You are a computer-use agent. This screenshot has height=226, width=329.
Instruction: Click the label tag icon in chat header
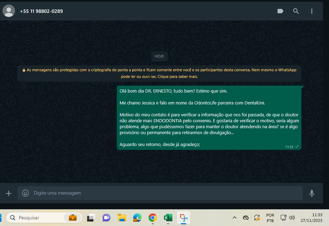280,11
